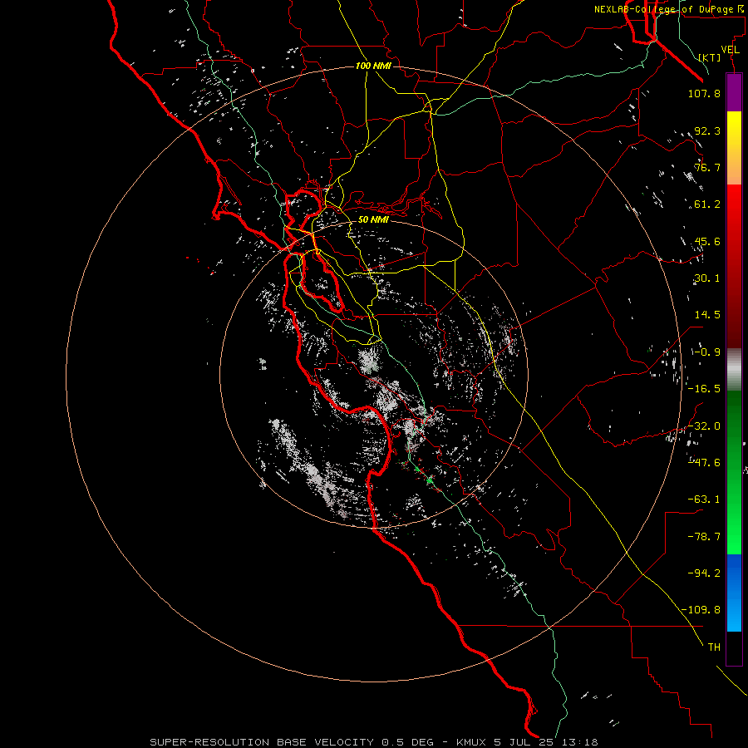Select the -32.0 velocity scale value

pyautogui.click(x=704, y=426)
